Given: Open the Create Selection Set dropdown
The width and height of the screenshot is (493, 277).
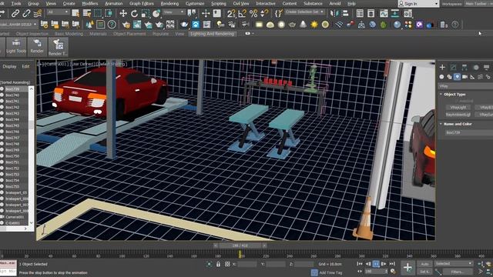Looking at the screenshot, I should (x=304, y=12).
